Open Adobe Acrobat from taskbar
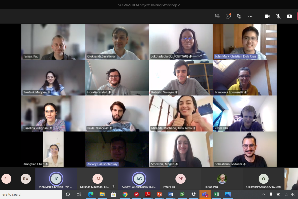 pos(148,194)
